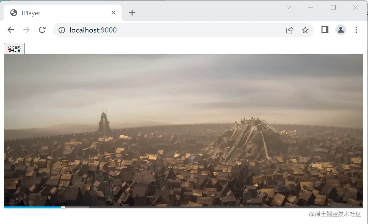
Task: Click the 销毁 destroy button
Action: (x=14, y=49)
